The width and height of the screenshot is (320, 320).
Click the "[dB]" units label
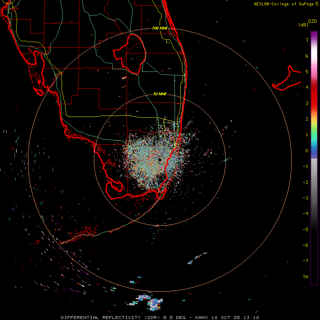(x=303, y=25)
